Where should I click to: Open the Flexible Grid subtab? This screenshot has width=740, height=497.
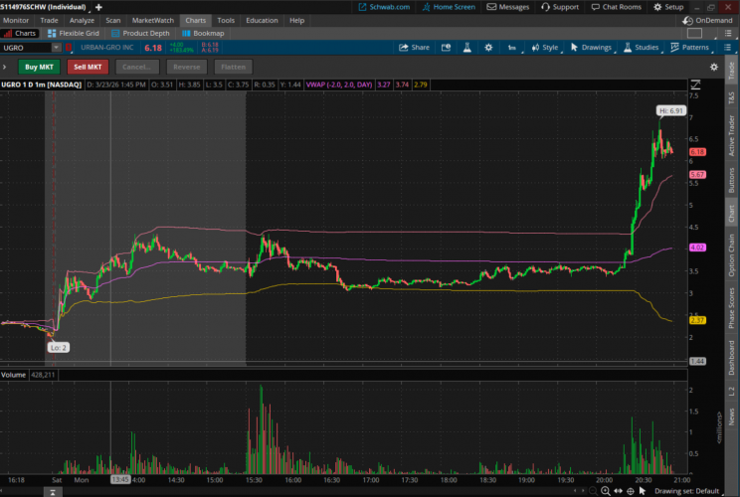tap(73, 33)
